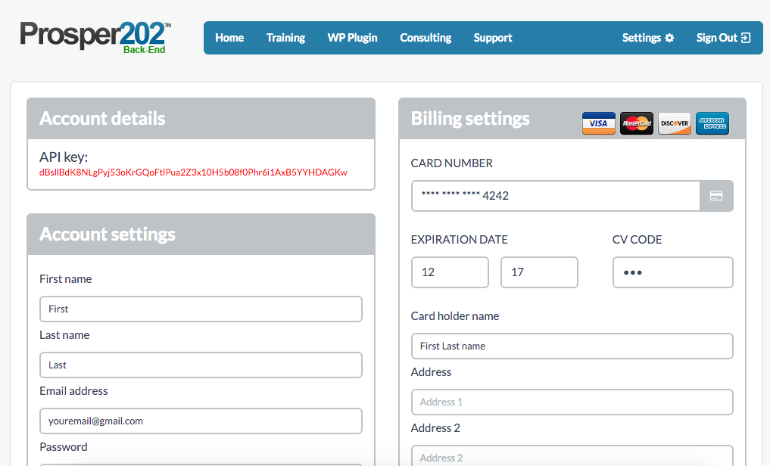
Task: Focus the Email address field
Action: click(201, 421)
